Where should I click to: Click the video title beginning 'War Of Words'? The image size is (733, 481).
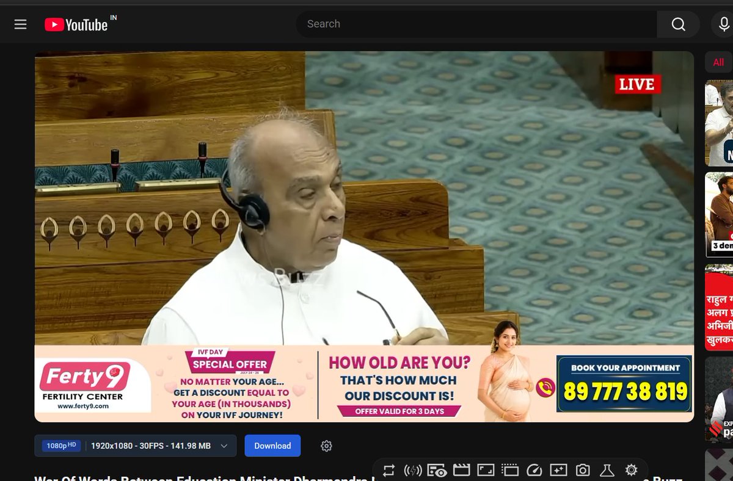(203, 477)
